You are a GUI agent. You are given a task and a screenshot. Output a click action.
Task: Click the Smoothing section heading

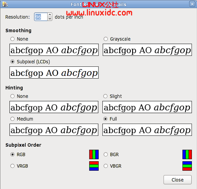tap(18, 31)
